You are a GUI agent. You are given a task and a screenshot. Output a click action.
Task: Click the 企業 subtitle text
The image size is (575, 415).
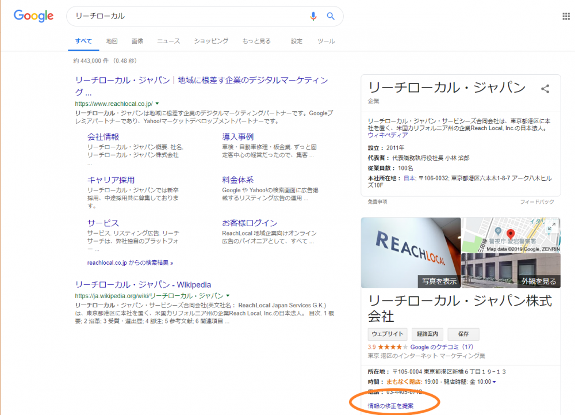pyautogui.click(x=374, y=101)
